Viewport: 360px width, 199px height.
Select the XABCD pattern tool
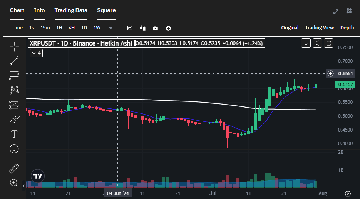pyautogui.click(x=14, y=90)
